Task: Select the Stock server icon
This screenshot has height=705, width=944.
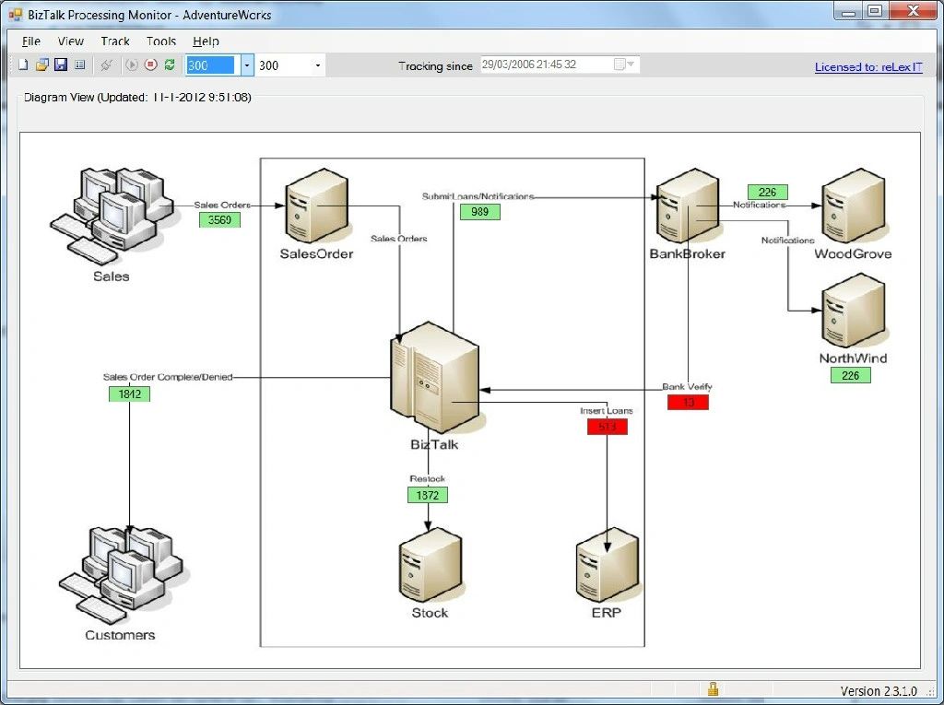Action: point(430,565)
